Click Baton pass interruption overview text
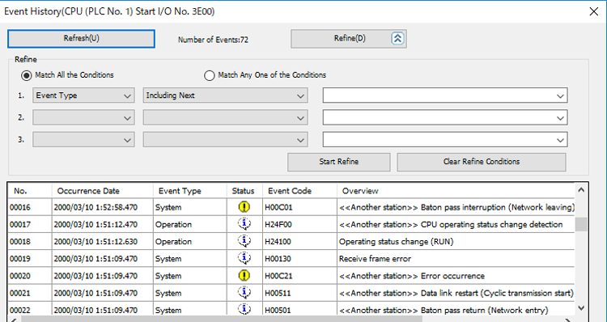This screenshot has height=322, width=607. [456, 207]
